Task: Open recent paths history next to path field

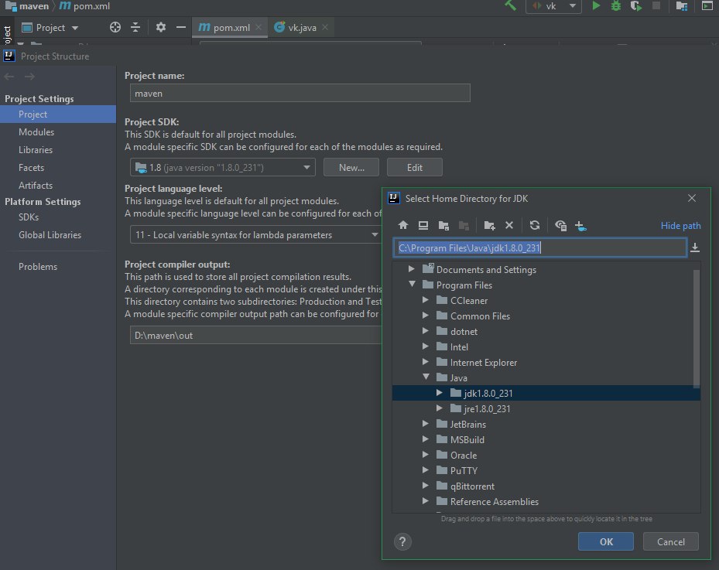Action: (x=695, y=247)
